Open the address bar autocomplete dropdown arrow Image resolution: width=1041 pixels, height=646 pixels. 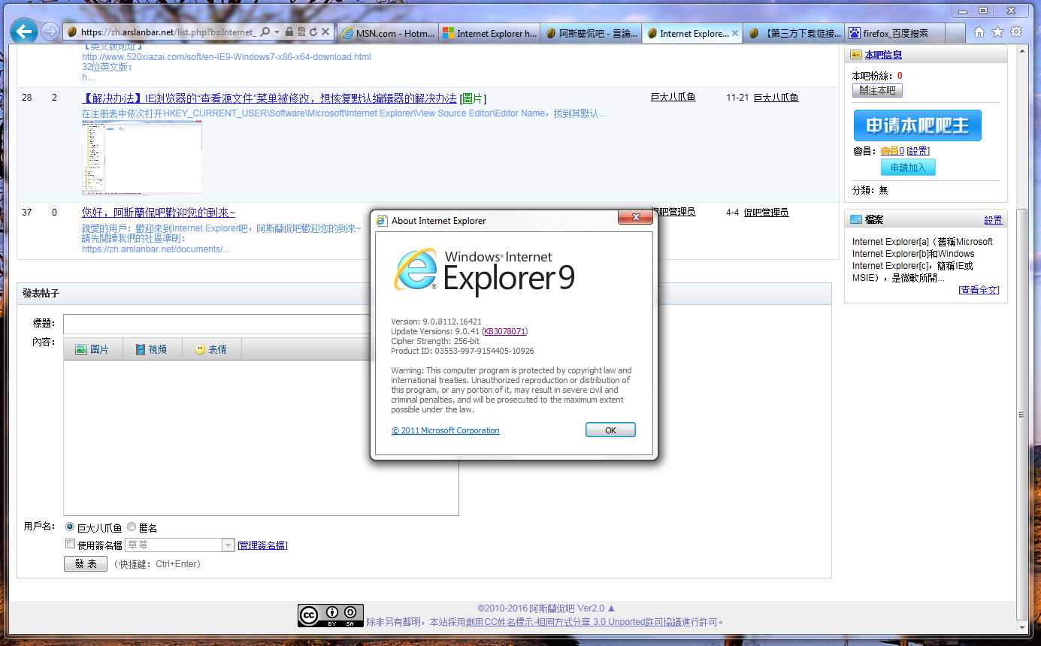277,32
